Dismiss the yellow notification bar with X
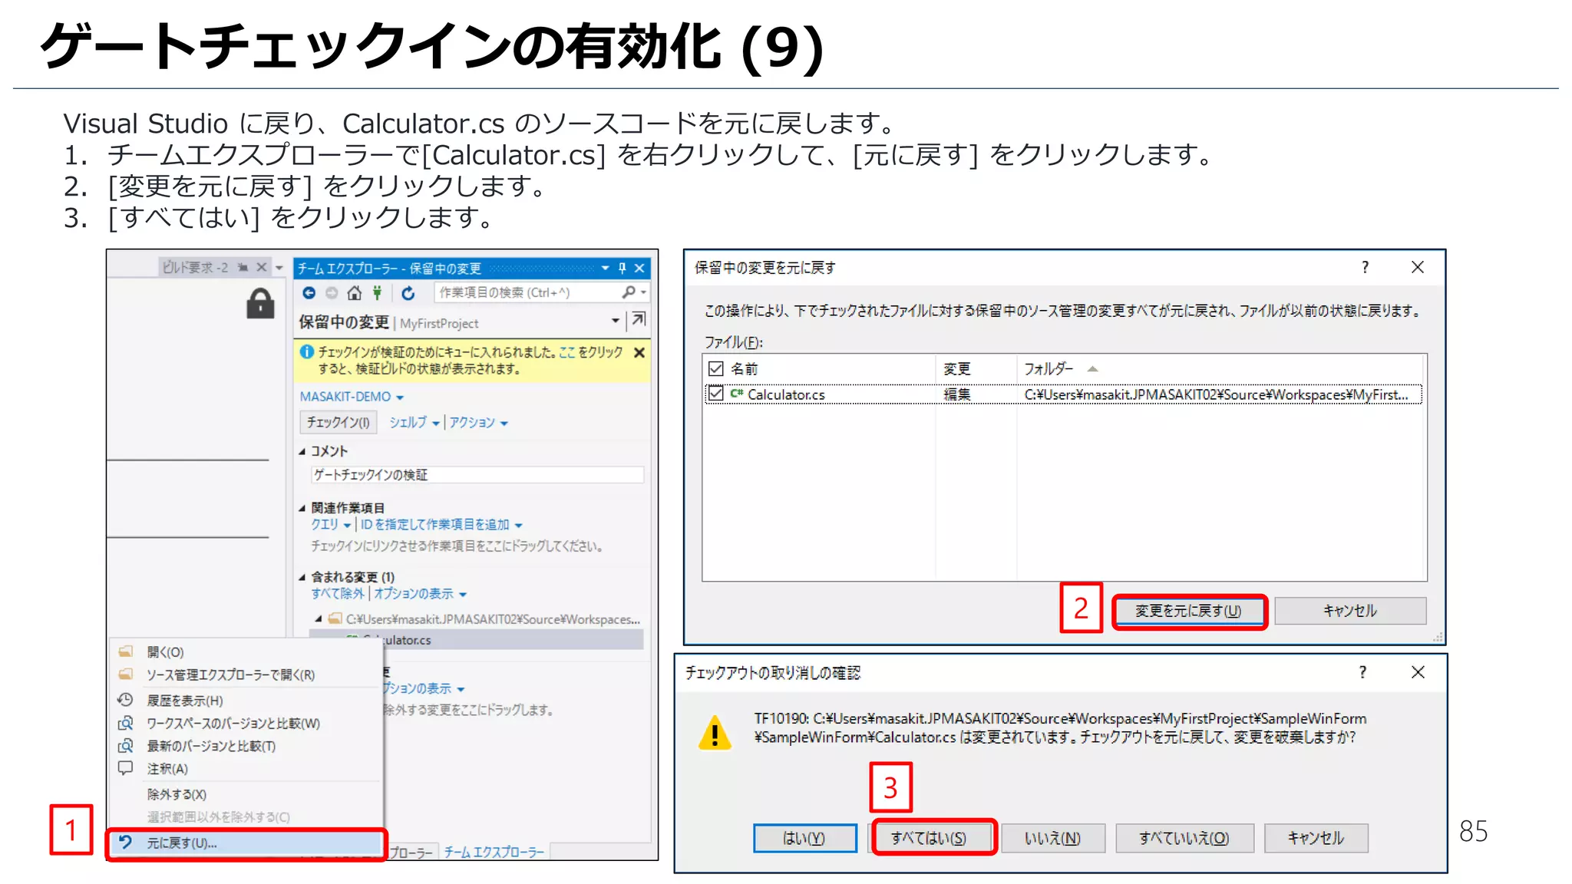The height and width of the screenshot is (884, 1572). tap(639, 352)
